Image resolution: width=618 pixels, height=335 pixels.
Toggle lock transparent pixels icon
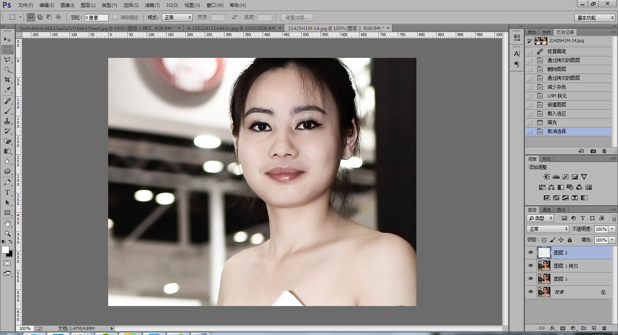click(544, 240)
